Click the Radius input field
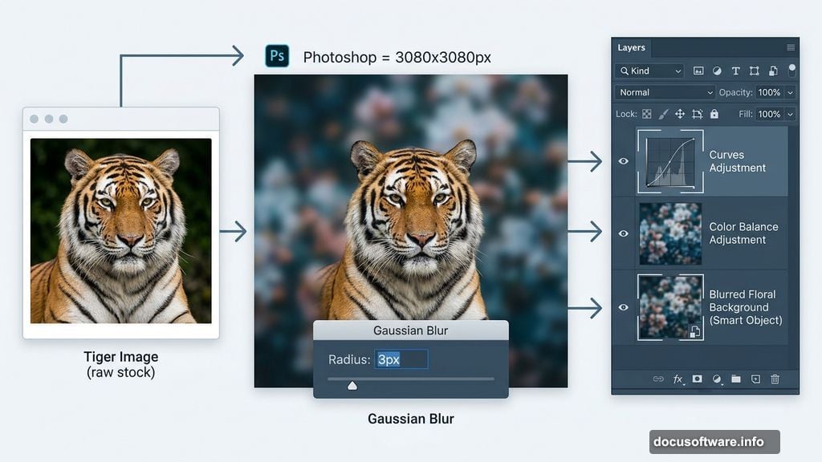Viewport: 822px width, 462px height. click(401, 359)
